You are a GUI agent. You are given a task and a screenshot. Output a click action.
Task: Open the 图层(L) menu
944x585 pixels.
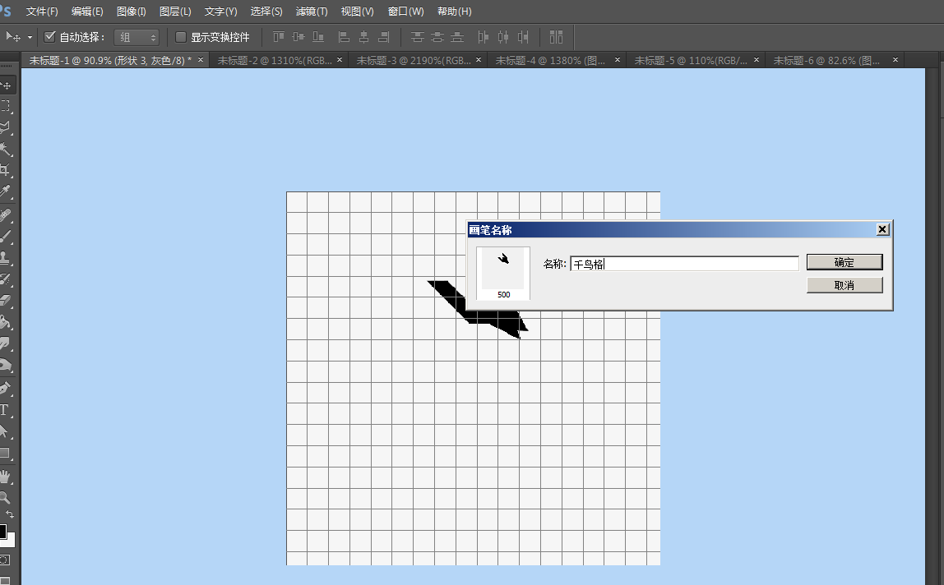click(175, 12)
